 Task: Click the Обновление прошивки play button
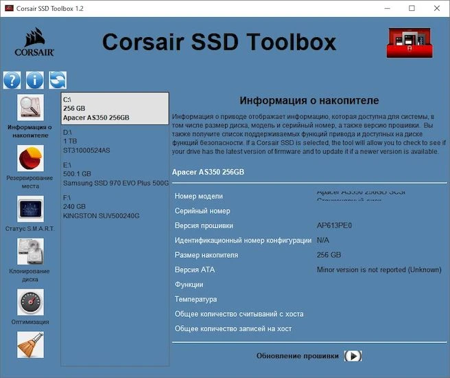tap(353, 356)
